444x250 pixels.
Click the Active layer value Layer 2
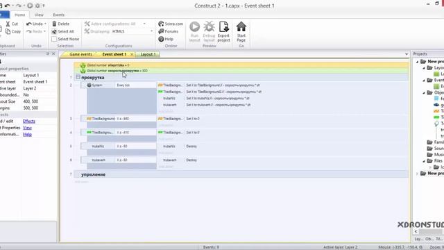click(29, 88)
